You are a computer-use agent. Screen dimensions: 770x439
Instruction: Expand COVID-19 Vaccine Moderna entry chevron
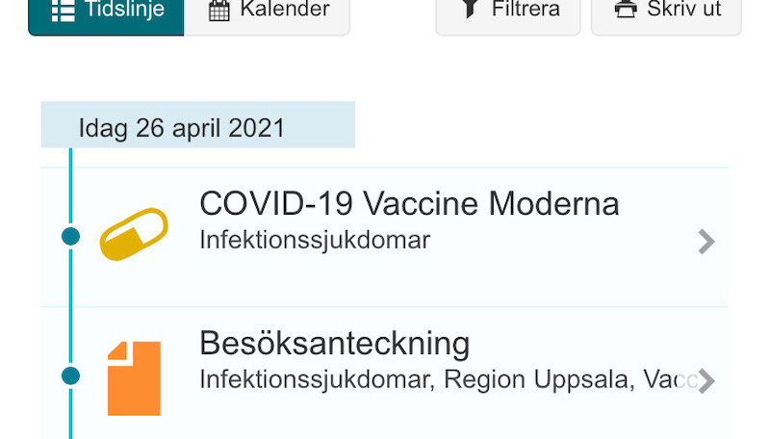point(706,242)
